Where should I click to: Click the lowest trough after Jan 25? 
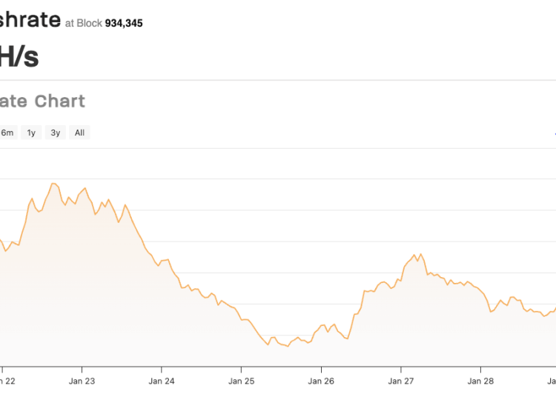coord(288,347)
